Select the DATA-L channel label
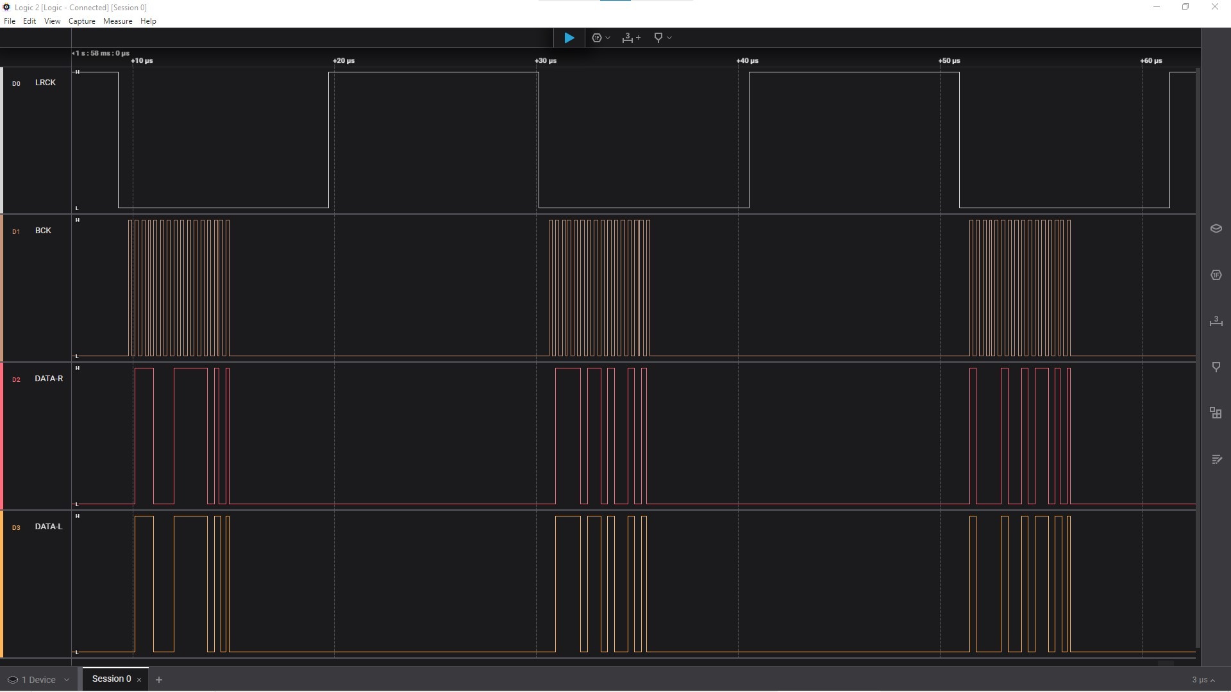Viewport: 1231px width, 692px height. [x=49, y=527]
